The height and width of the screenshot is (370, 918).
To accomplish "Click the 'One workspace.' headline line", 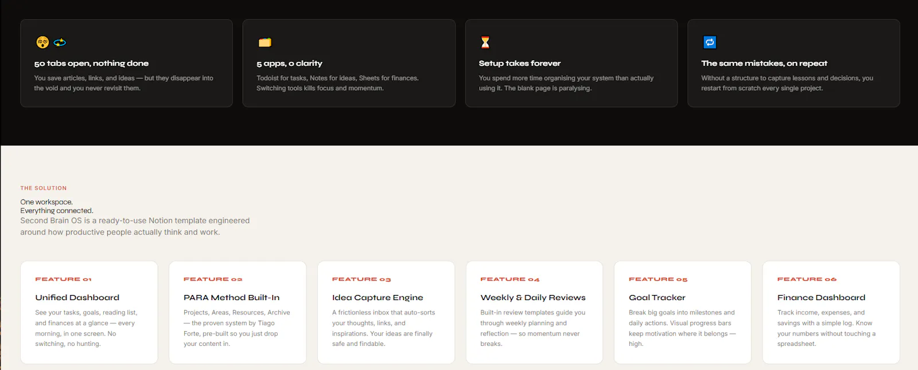I will point(46,202).
